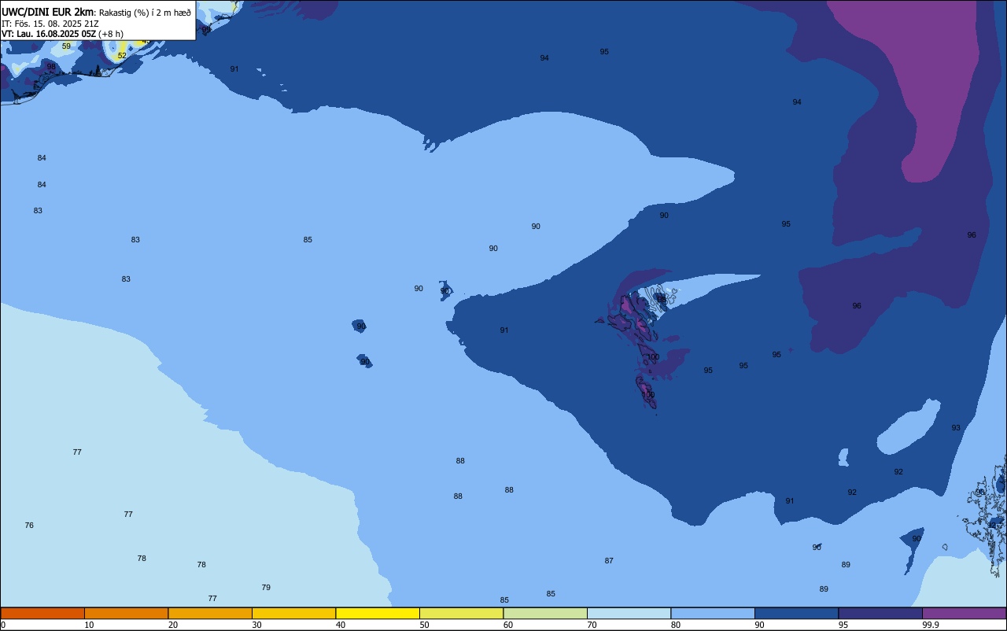The image size is (1007, 631).
Task: Click the humidity value 87 on the map
Action: (609, 561)
